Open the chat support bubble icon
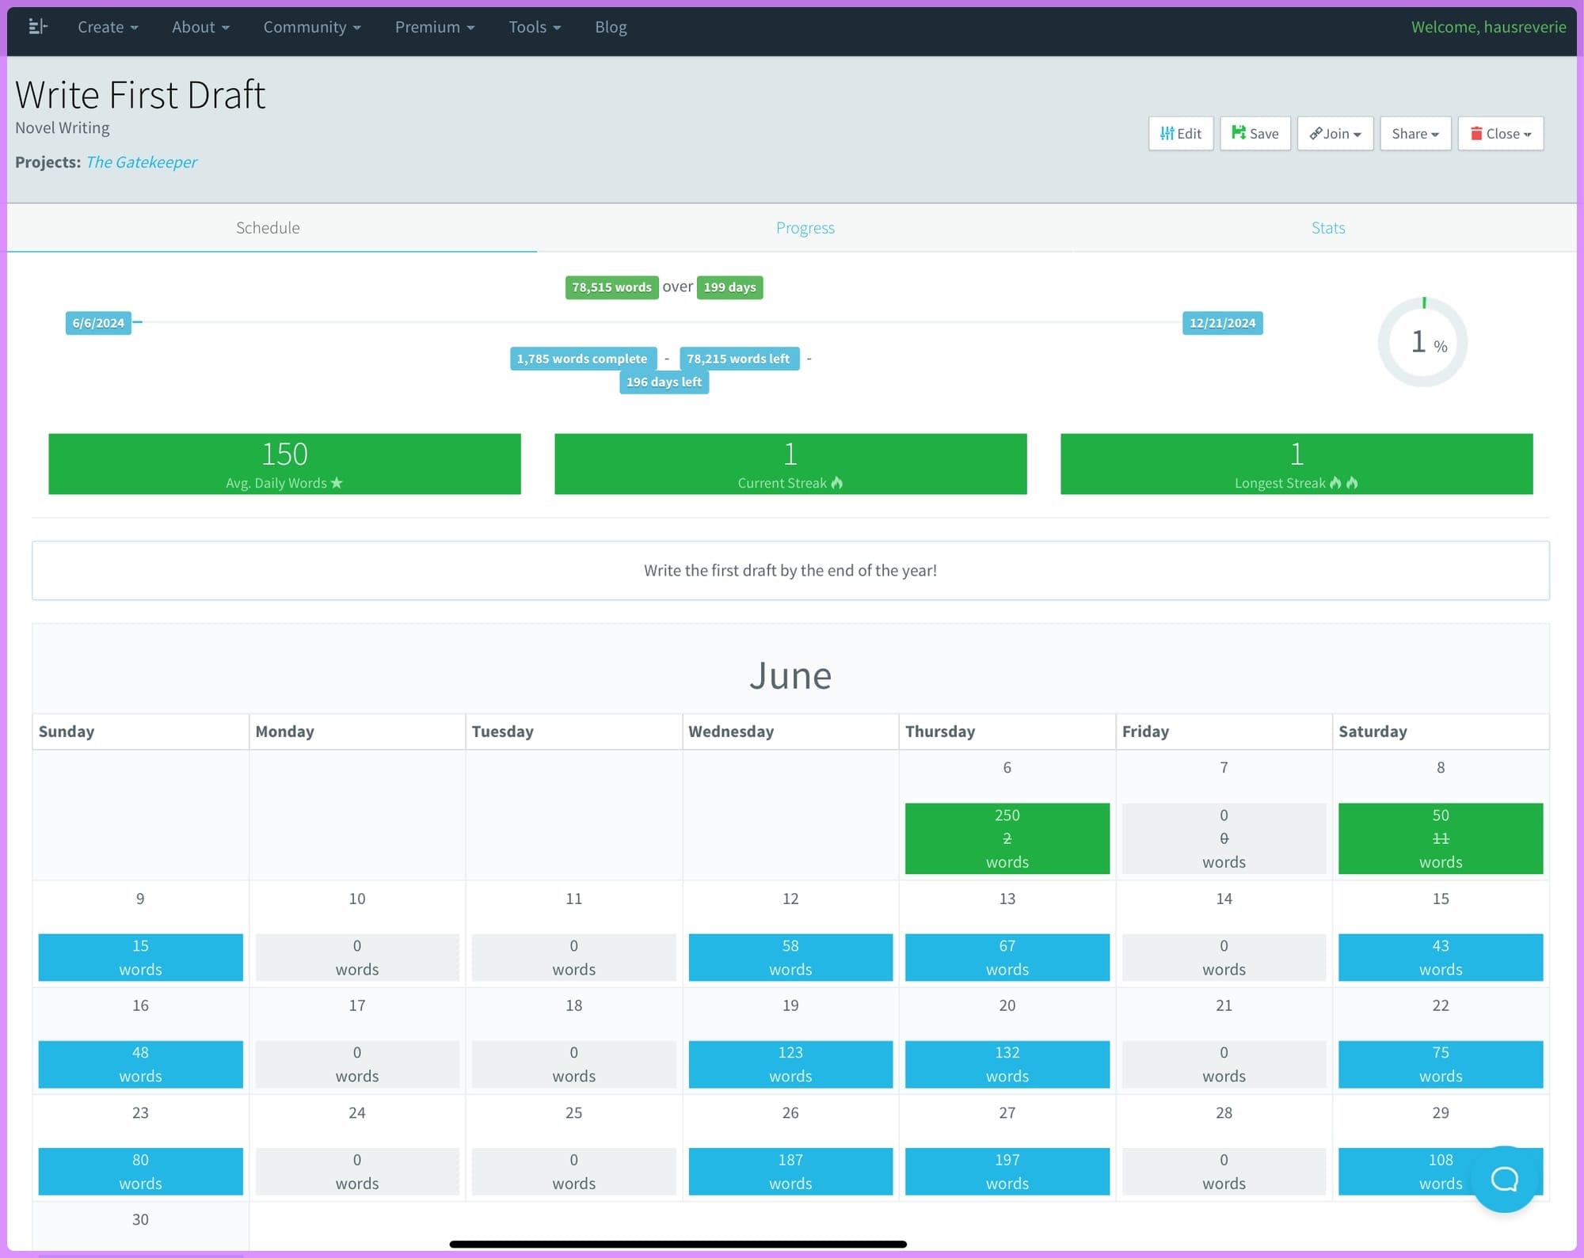1584x1258 pixels. (1504, 1179)
